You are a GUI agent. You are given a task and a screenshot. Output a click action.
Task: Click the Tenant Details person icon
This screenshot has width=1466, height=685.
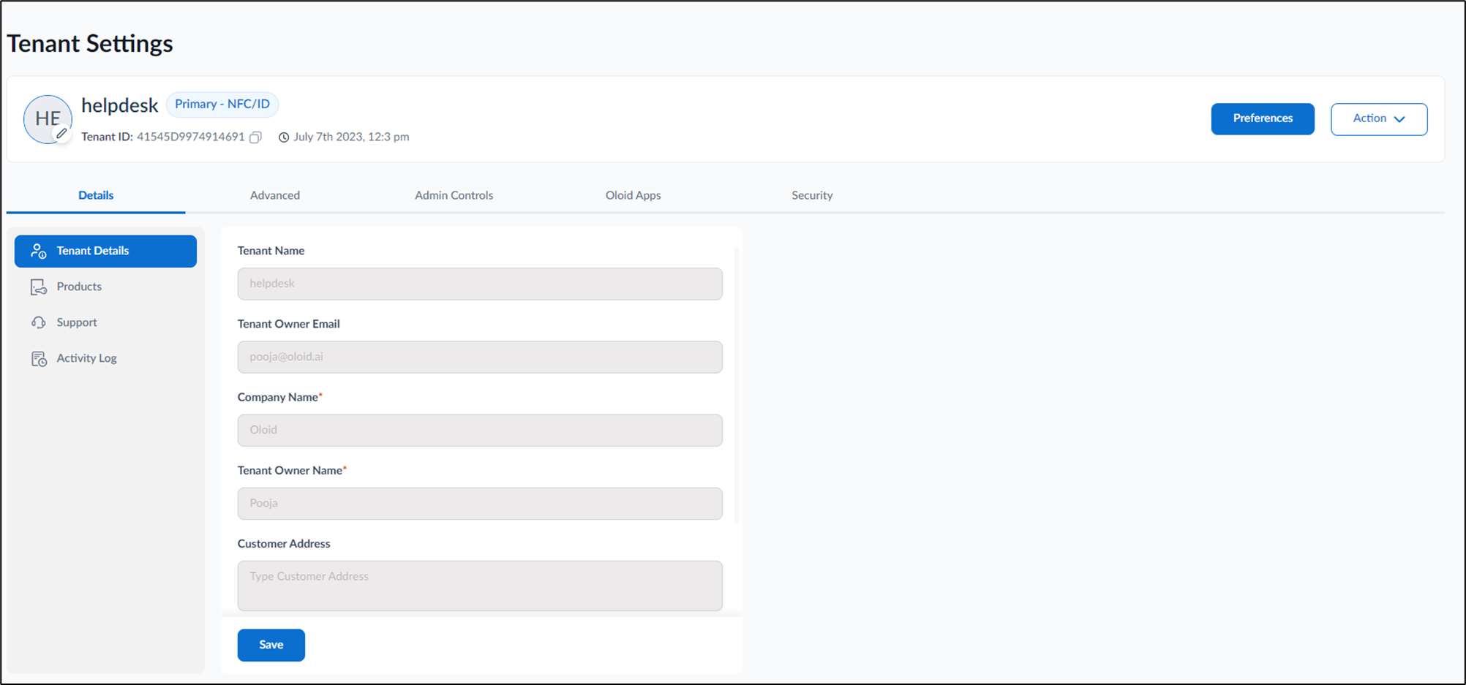[x=39, y=251]
